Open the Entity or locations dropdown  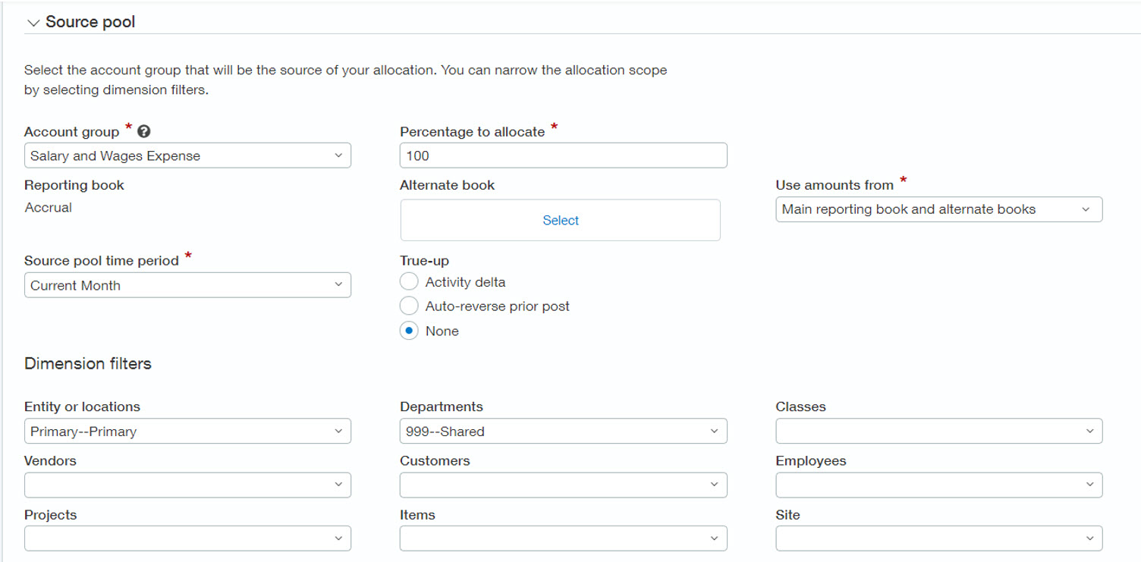187,431
